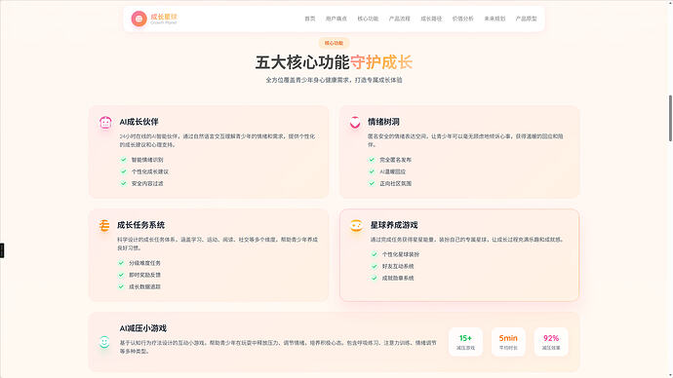673x378 pixels.
Task: Click the 个性化成长建议 feature text
Action: click(150, 171)
